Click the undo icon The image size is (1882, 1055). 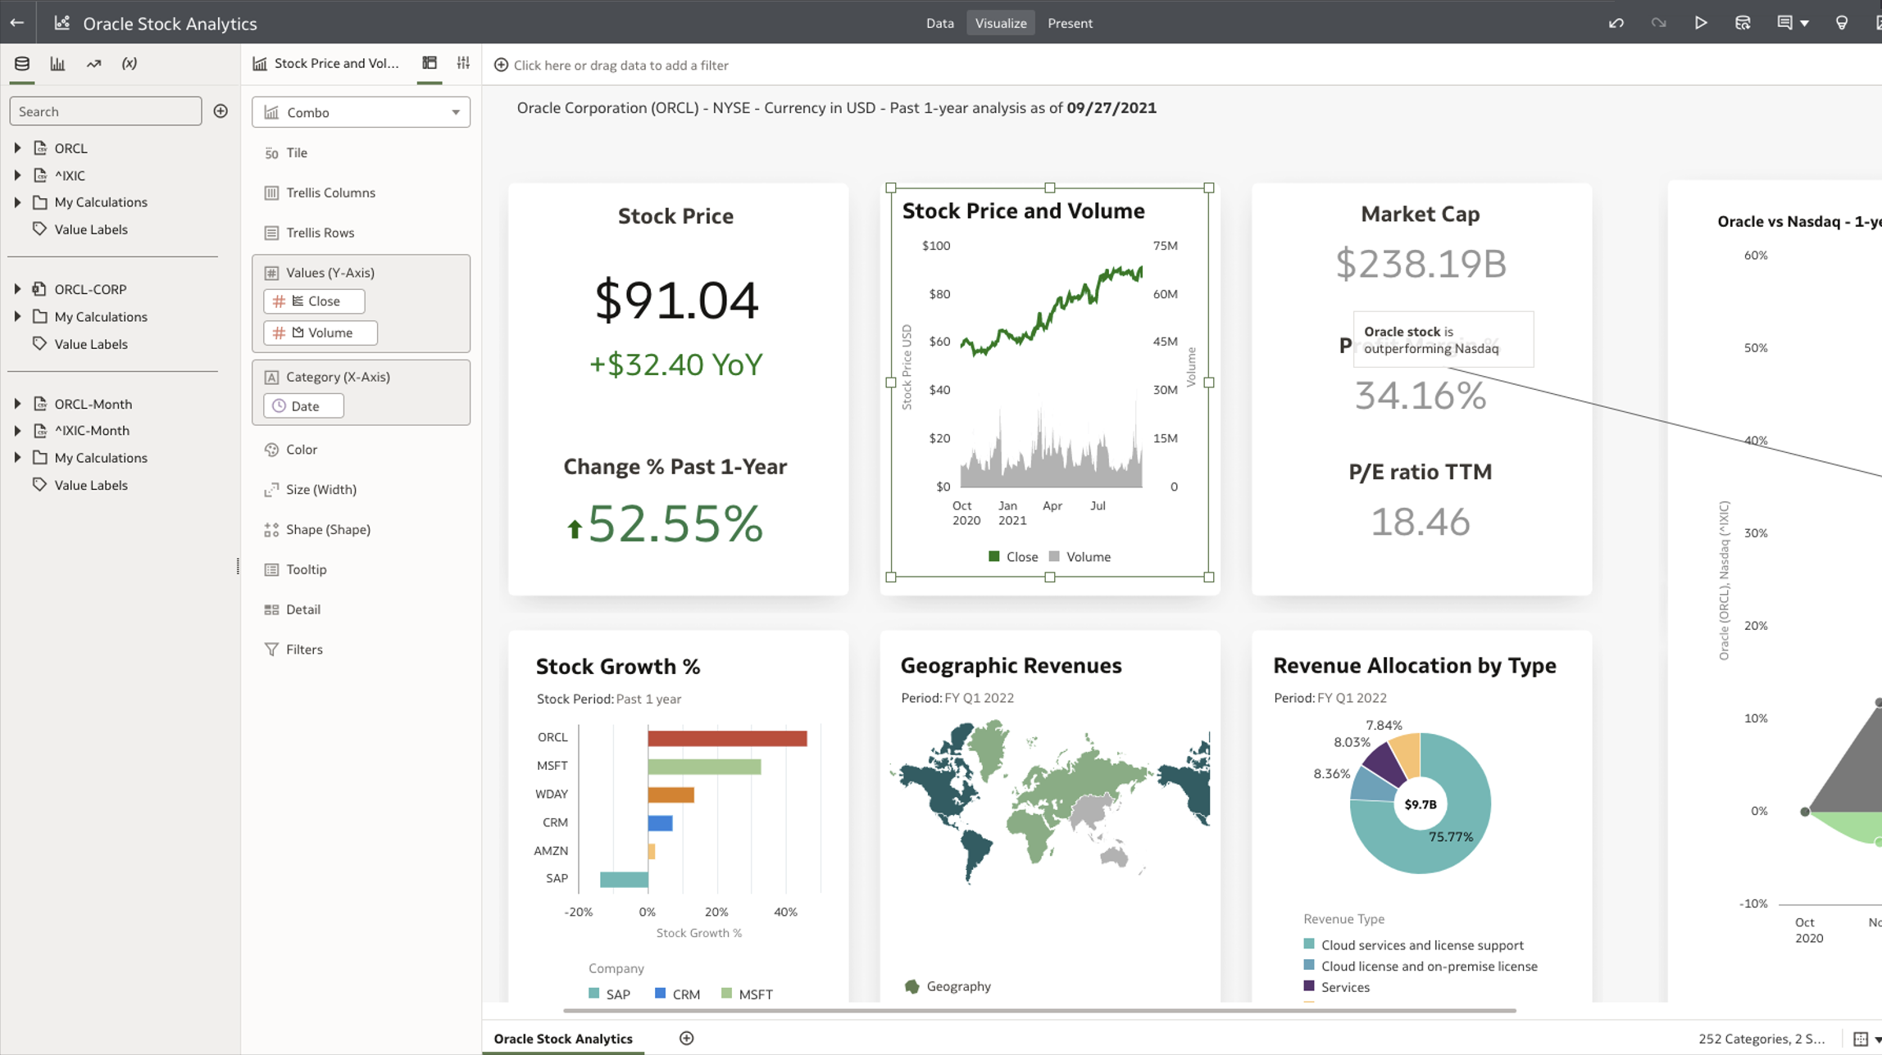pyautogui.click(x=1616, y=23)
